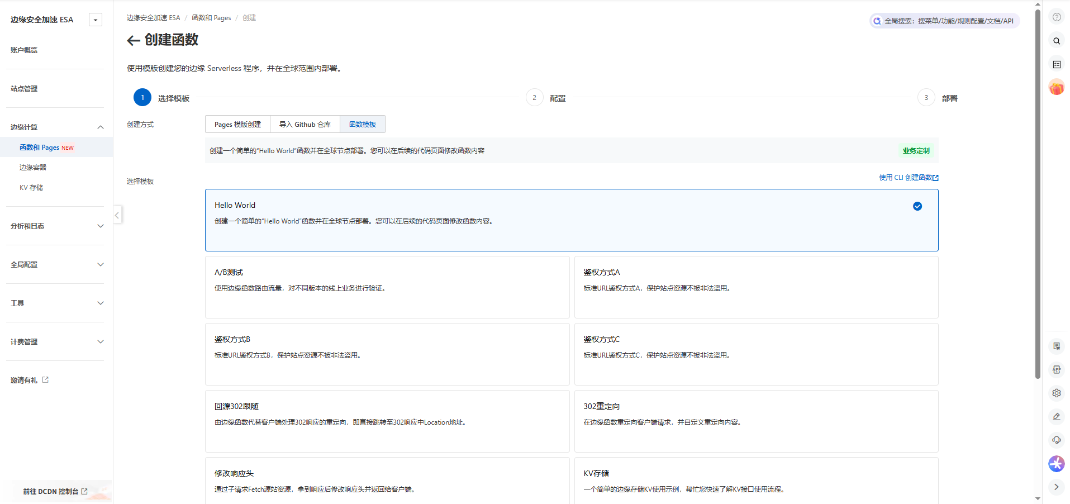Switch to 导入 Github 仓库 tab
The image size is (1070, 504).
click(x=305, y=125)
